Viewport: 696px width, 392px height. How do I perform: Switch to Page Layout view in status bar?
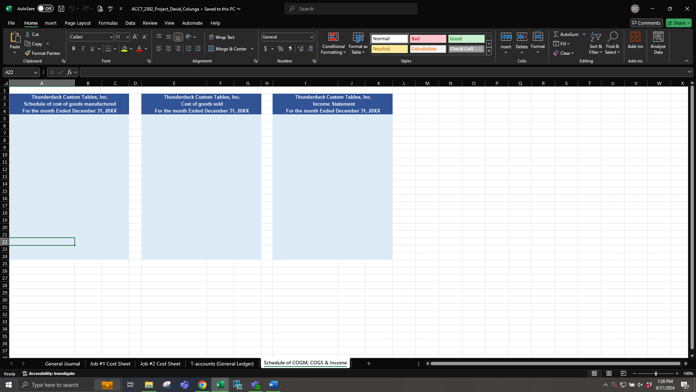click(609, 373)
